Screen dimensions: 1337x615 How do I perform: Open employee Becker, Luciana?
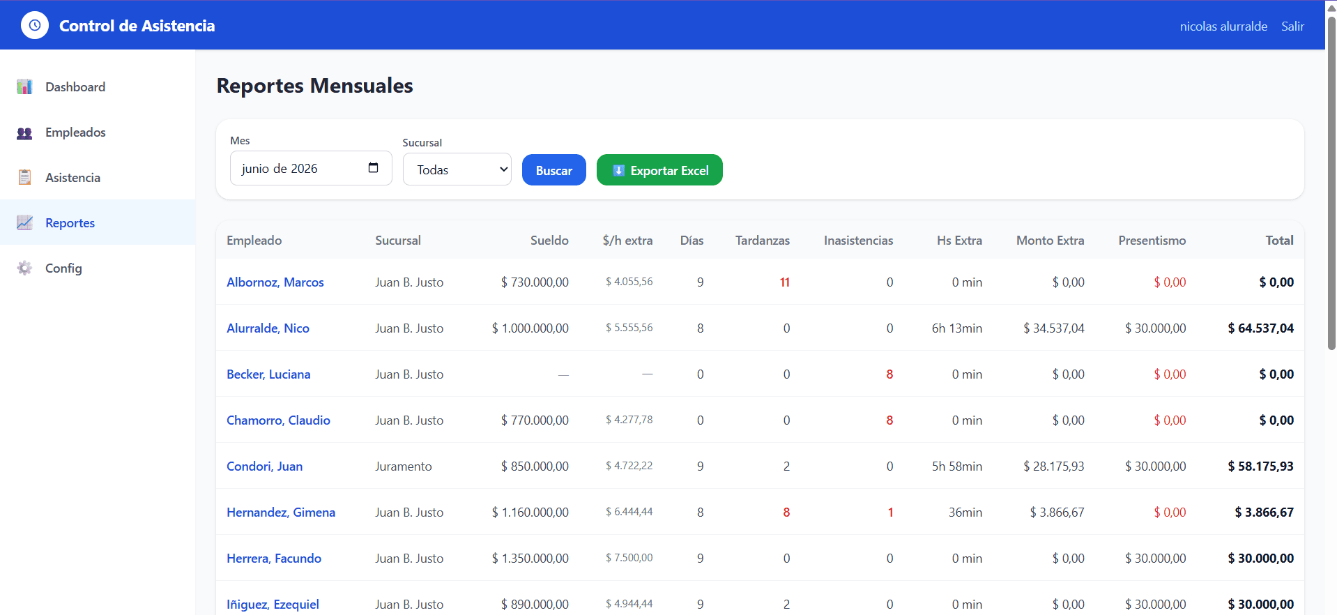coord(268,374)
